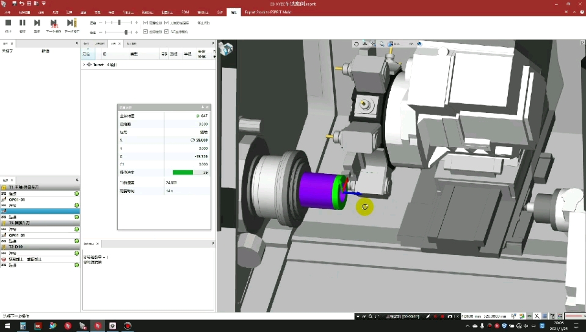Click the blue shading icon in viewport toolbar
This screenshot has width=586, height=332.
(419, 44)
